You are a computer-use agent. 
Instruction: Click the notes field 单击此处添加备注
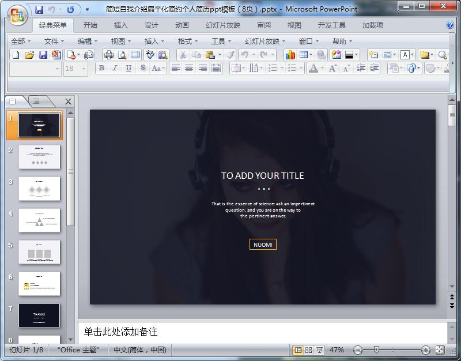click(262, 332)
